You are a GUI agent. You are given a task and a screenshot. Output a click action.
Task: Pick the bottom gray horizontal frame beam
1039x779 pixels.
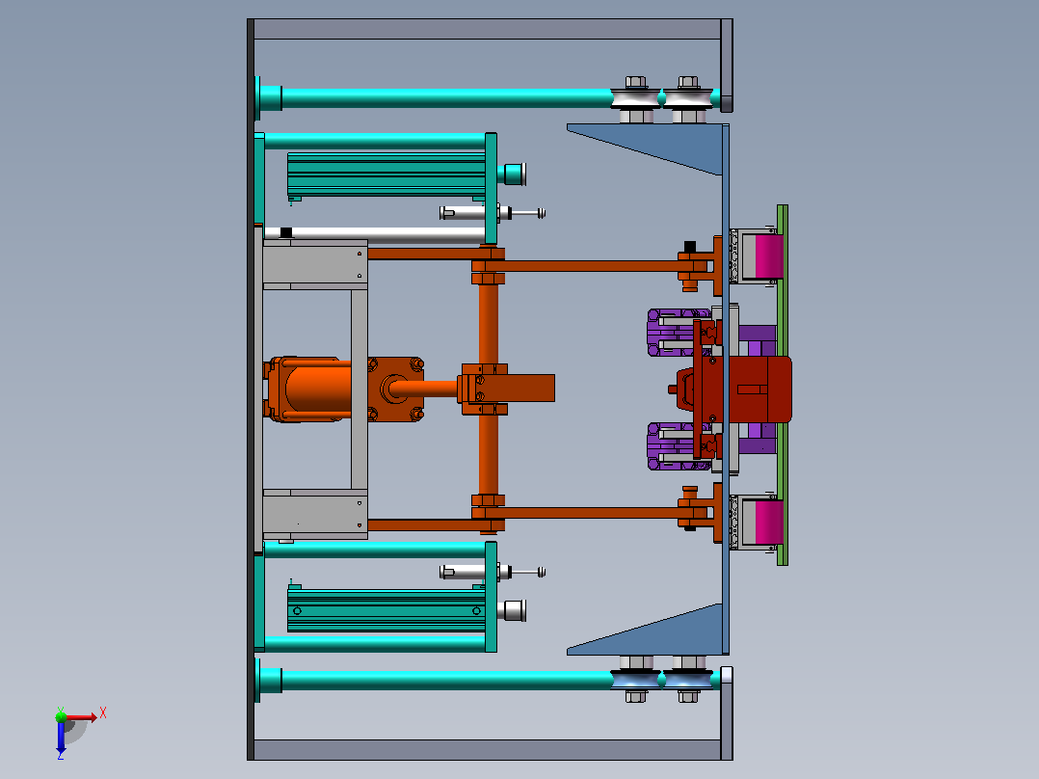click(x=487, y=750)
